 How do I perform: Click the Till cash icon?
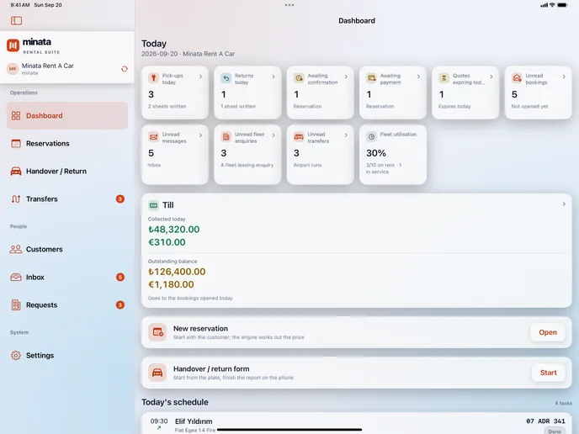pos(153,205)
